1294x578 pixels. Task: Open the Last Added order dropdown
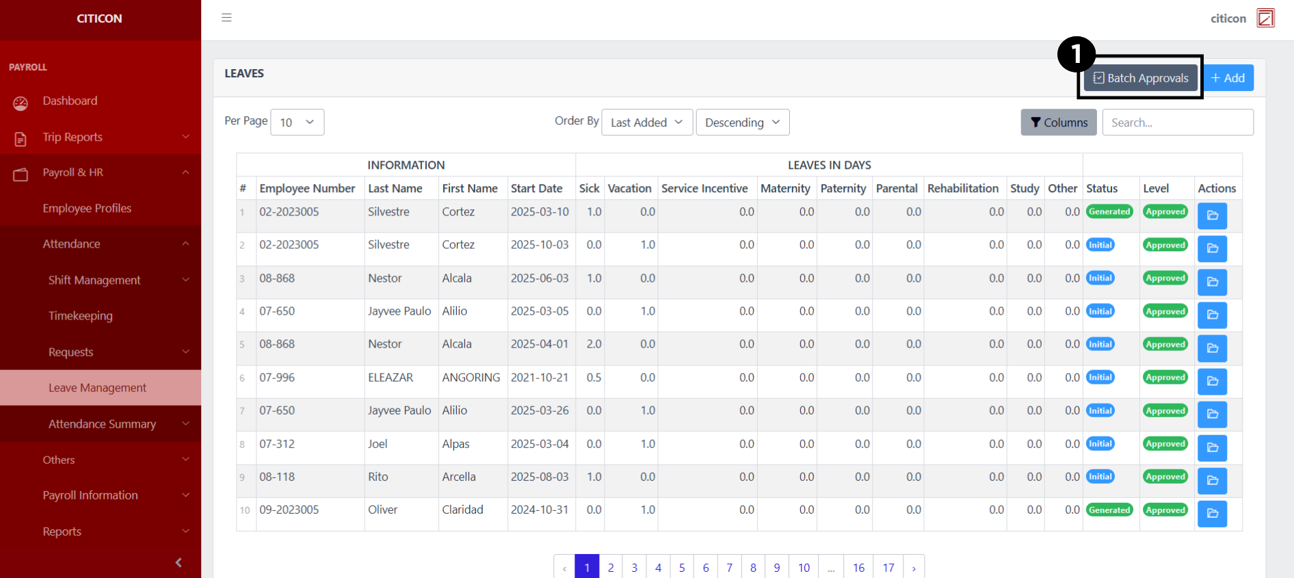[646, 122]
